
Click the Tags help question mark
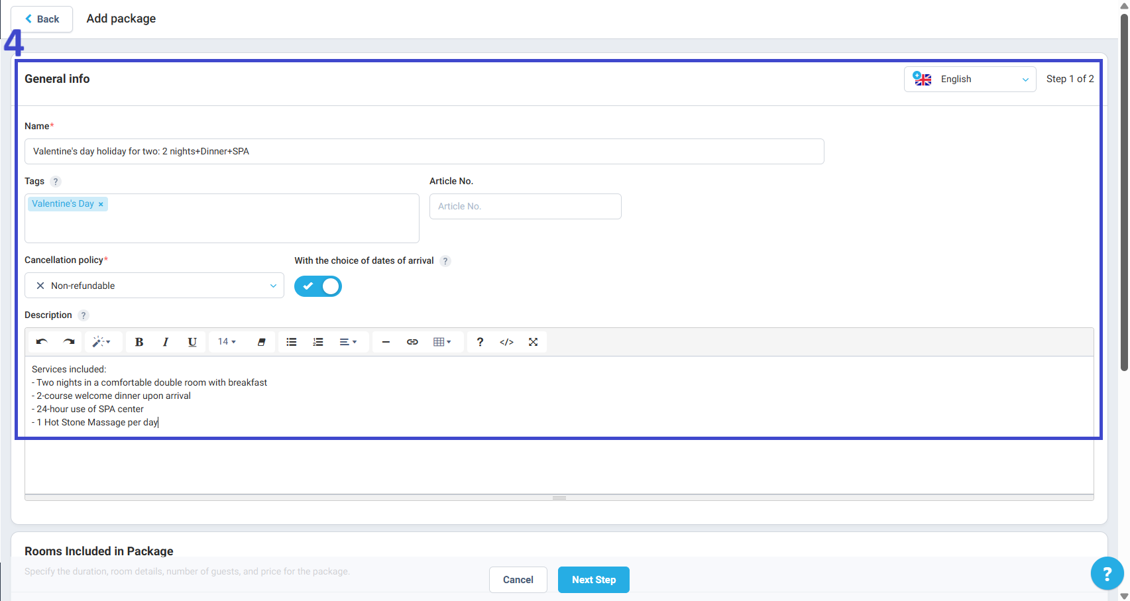(x=56, y=182)
